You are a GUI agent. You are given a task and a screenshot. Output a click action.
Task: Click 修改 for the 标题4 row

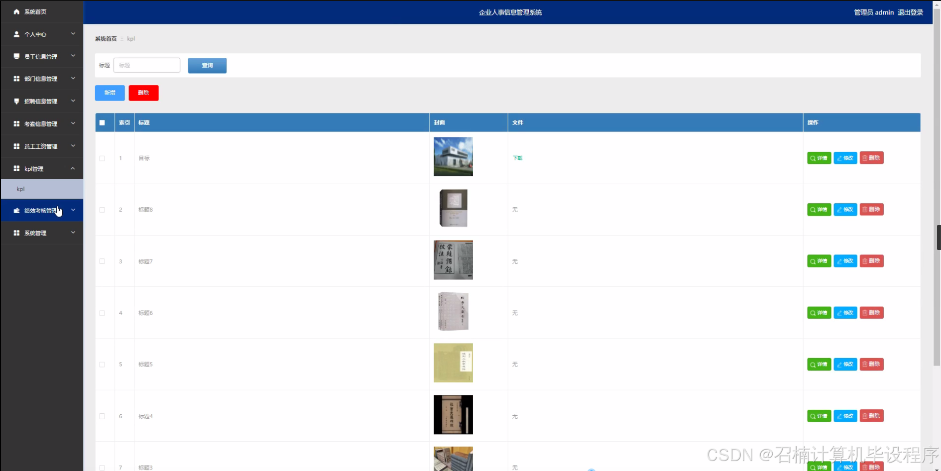point(845,416)
